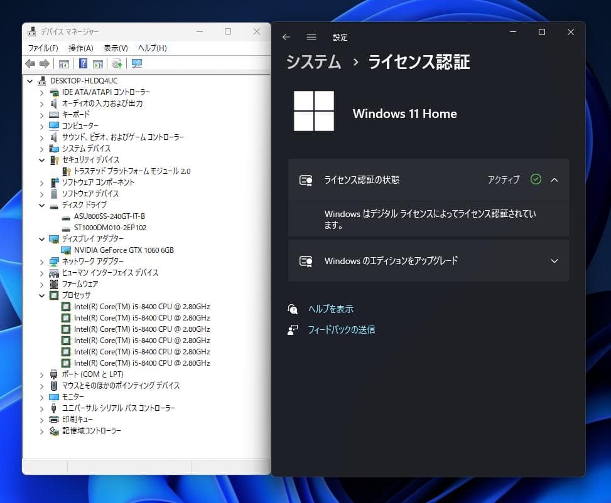The width and height of the screenshot is (611, 503).
Task: Click the green active license checkmark badge
Action: point(536,179)
